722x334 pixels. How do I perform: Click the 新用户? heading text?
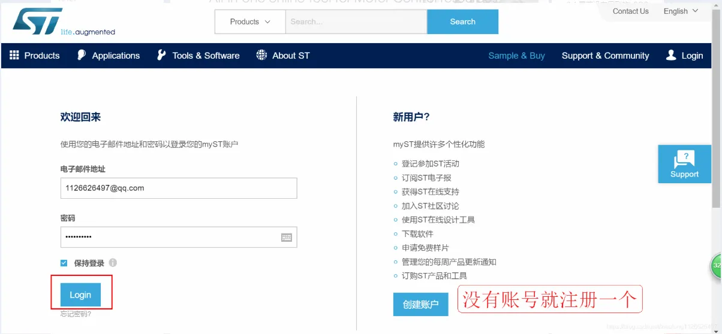tap(411, 117)
